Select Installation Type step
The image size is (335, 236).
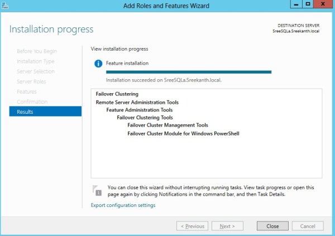[36, 61]
